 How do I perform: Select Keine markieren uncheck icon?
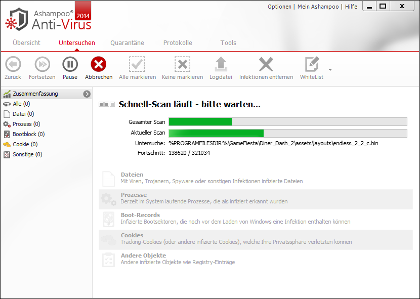tap(182, 64)
